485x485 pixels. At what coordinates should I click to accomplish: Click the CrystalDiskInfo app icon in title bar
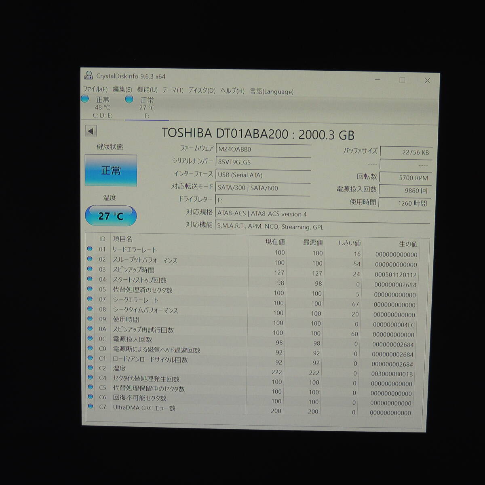89,75
